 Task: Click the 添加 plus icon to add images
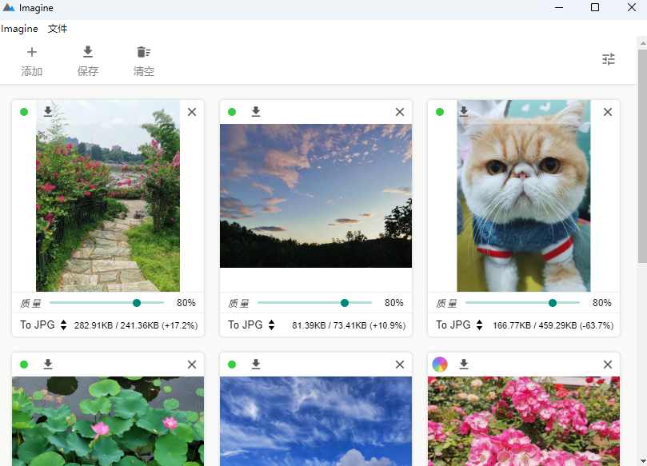point(32,52)
